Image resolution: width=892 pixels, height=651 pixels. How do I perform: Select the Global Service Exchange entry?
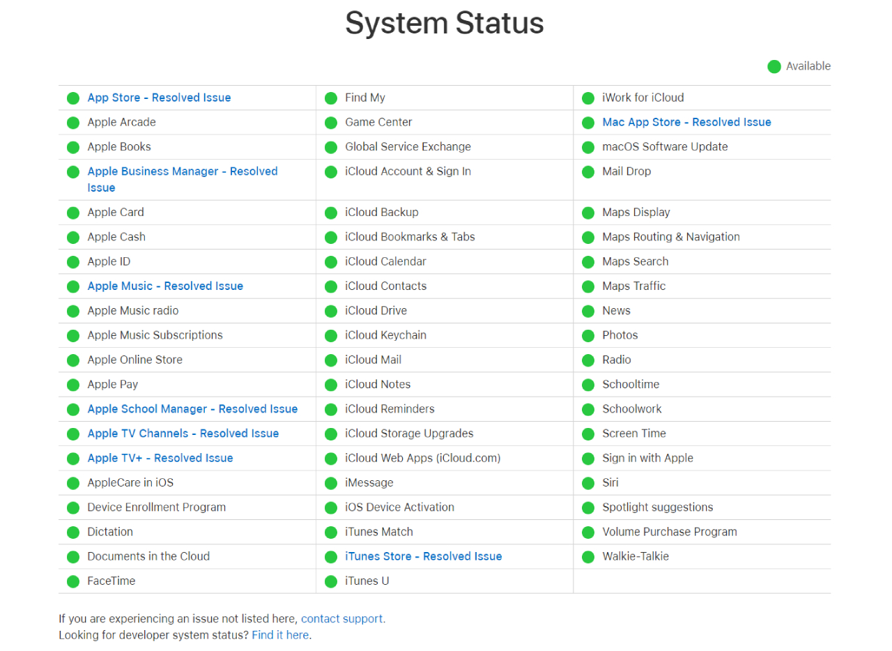pyautogui.click(x=408, y=146)
